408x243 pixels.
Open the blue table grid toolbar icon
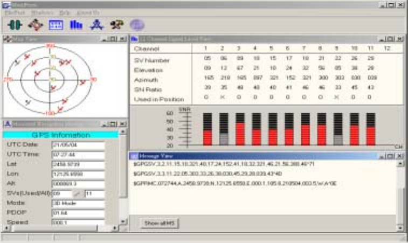coord(56,25)
